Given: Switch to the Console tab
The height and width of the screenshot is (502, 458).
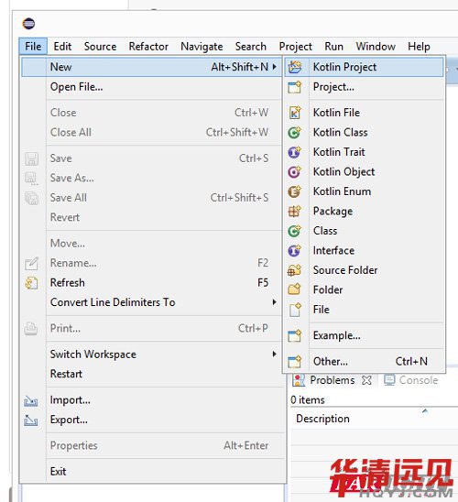Looking at the screenshot, I should click(411, 380).
